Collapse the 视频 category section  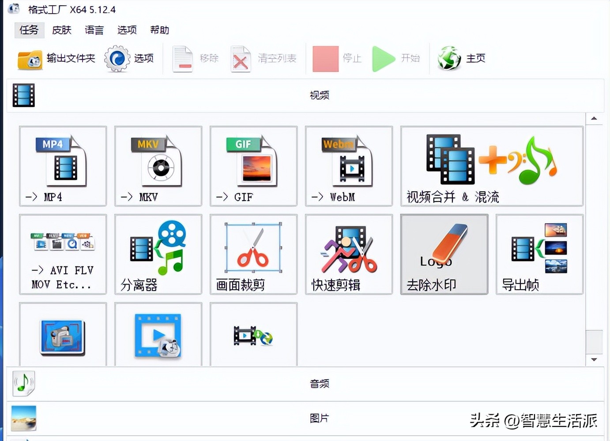(x=319, y=95)
